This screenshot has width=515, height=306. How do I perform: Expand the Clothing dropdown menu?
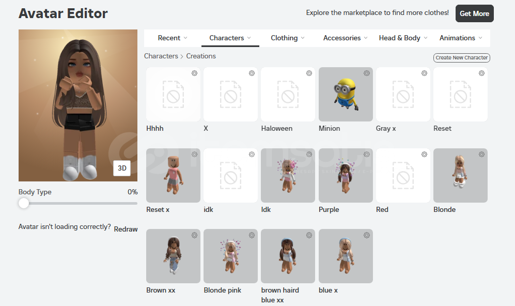pyautogui.click(x=288, y=38)
